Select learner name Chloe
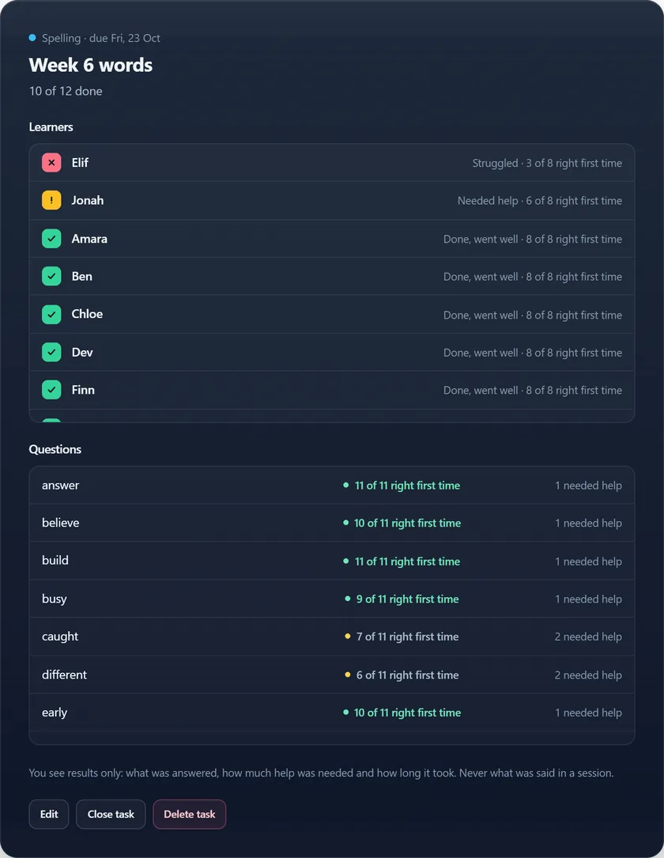Viewport: 664px width, 858px height. point(87,314)
